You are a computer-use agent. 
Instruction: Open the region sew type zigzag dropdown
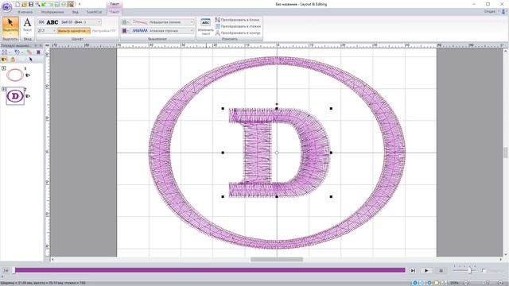point(192,31)
